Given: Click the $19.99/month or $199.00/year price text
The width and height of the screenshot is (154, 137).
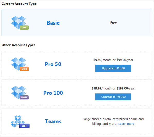Looking at the screenshot, I should click(113, 89).
